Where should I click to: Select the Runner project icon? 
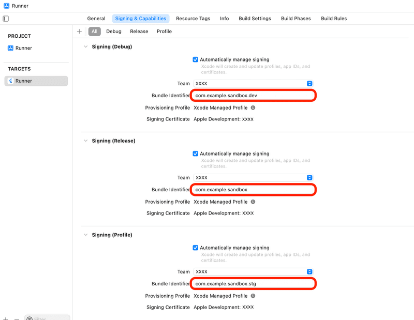click(10, 48)
